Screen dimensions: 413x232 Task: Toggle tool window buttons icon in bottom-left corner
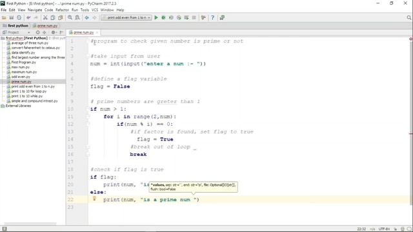[5, 229]
